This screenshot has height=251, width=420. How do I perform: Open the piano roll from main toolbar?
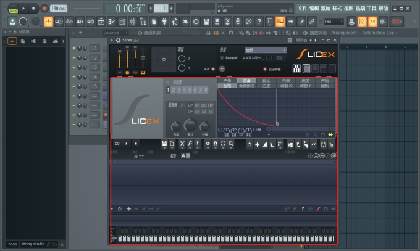(111, 22)
